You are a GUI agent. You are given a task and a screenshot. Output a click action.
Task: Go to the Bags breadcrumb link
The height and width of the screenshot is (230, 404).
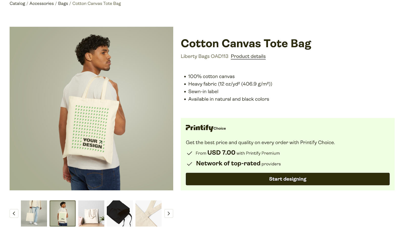[63, 3]
